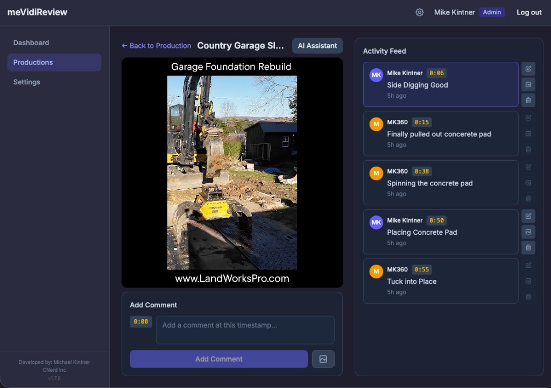Select Productions in the sidebar
This screenshot has width=551, height=388.
point(33,62)
